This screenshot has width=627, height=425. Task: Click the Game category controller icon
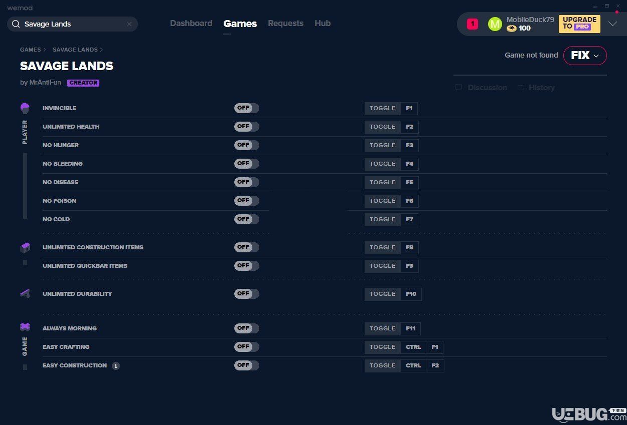25,327
